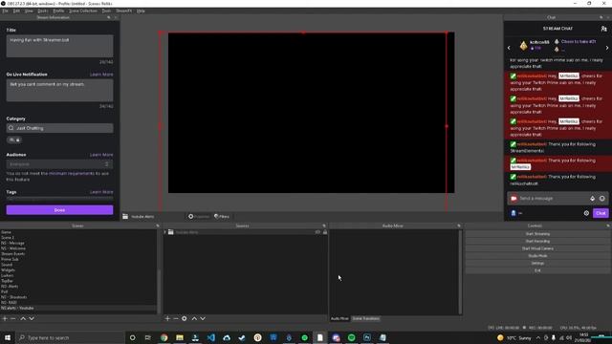The image size is (612, 344).
Task: Click the Just Chatting category search field
Action: (59, 128)
